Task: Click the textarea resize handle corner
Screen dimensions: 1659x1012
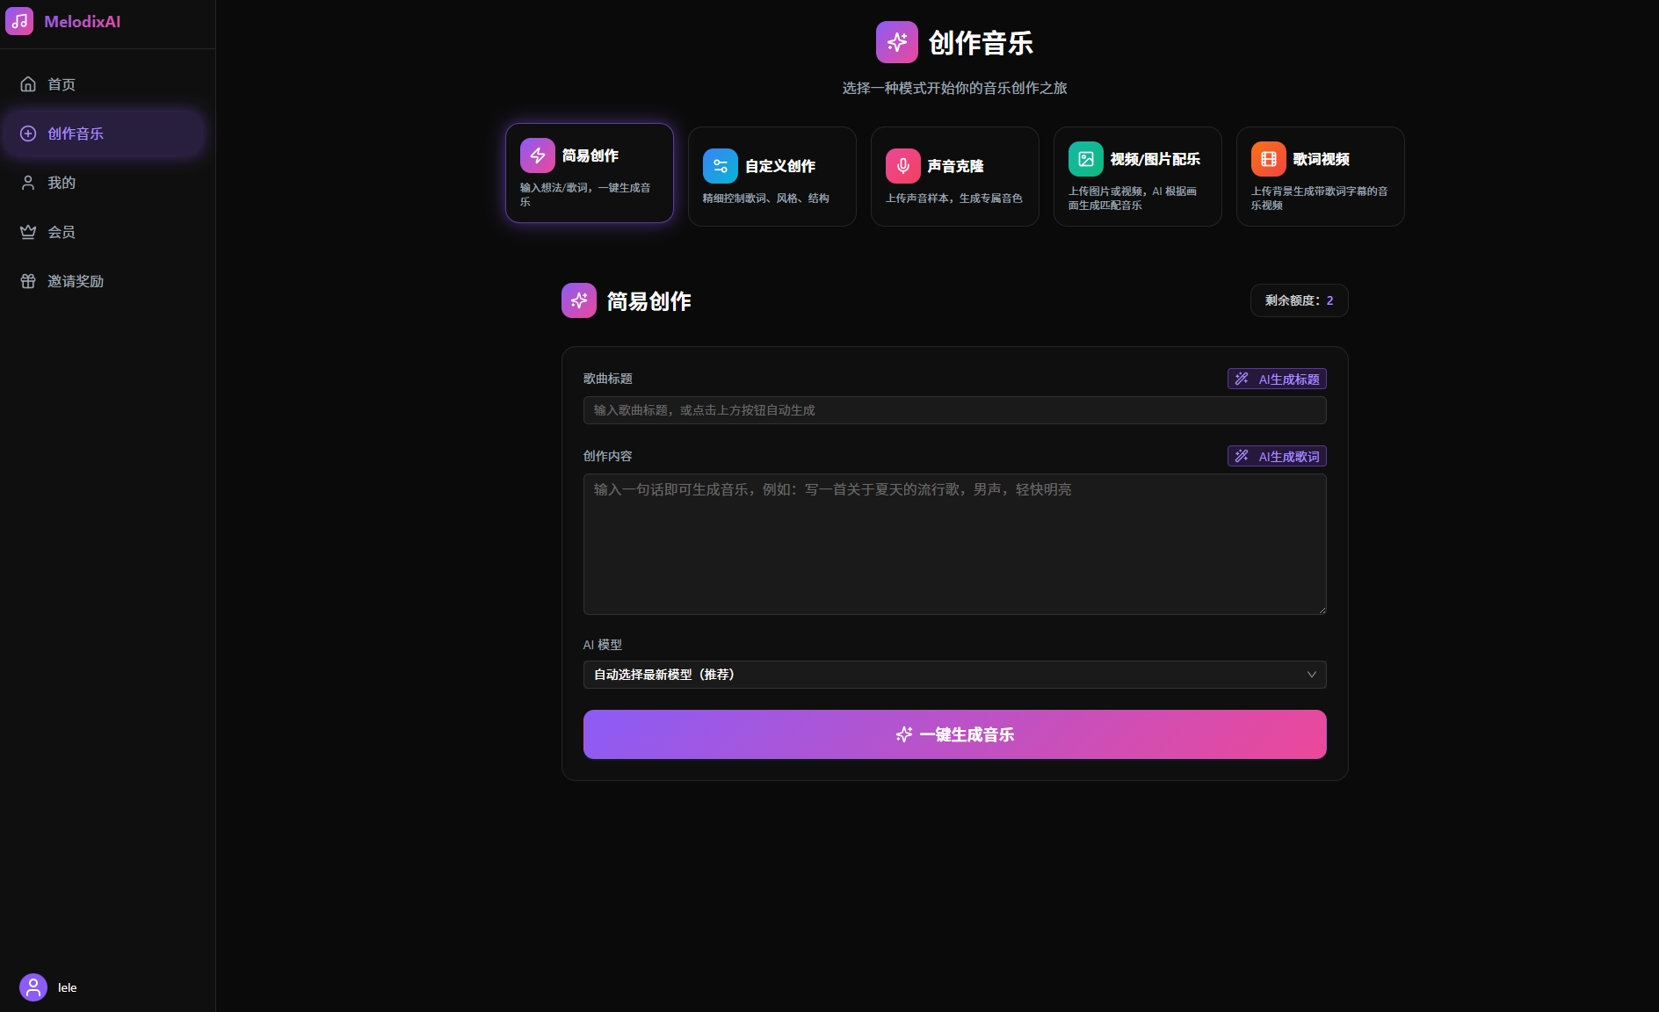Action: pyautogui.click(x=1321, y=609)
